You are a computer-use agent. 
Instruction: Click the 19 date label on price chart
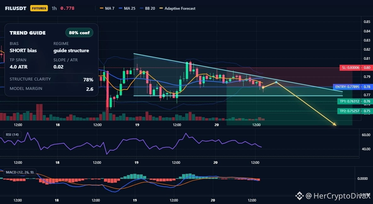click(137, 125)
